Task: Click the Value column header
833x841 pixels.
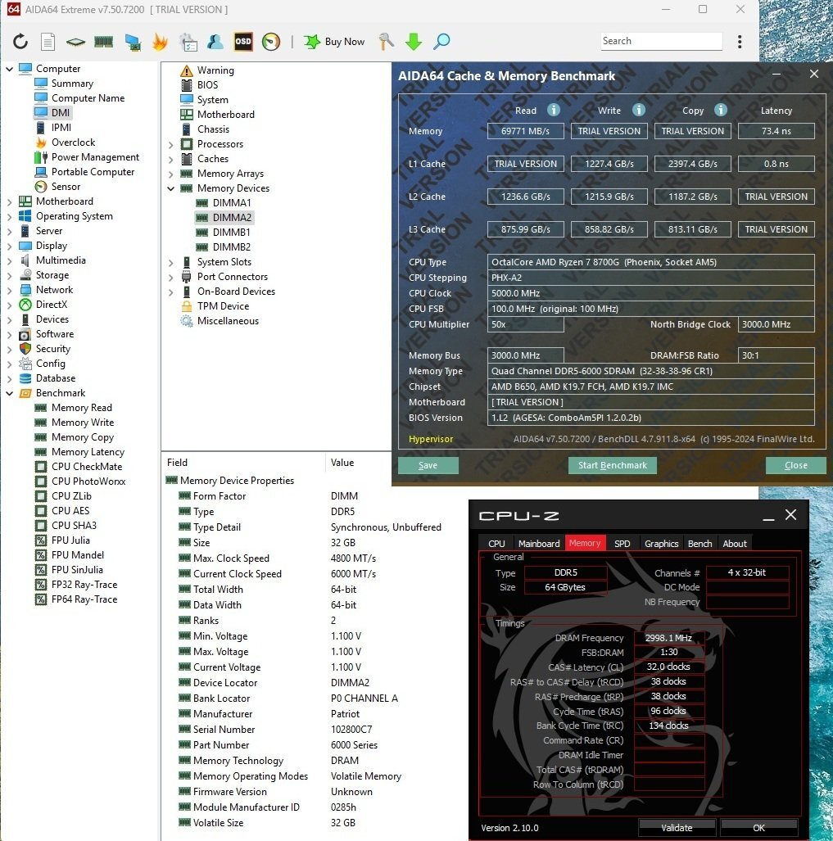Action: (342, 463)
